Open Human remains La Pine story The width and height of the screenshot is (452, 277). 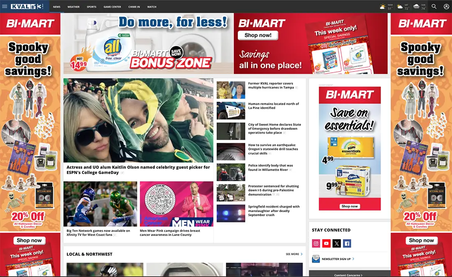tap(273, 106)
